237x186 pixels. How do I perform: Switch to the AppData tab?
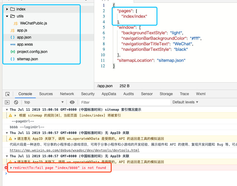point(109,94)
